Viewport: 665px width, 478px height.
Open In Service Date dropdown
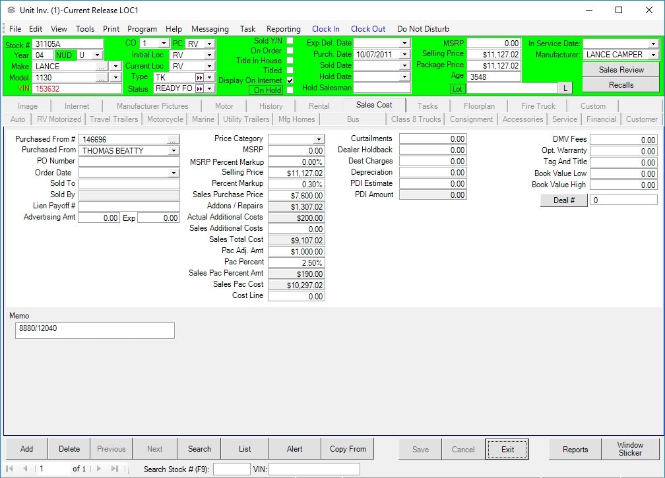click(x=653, y=44)
